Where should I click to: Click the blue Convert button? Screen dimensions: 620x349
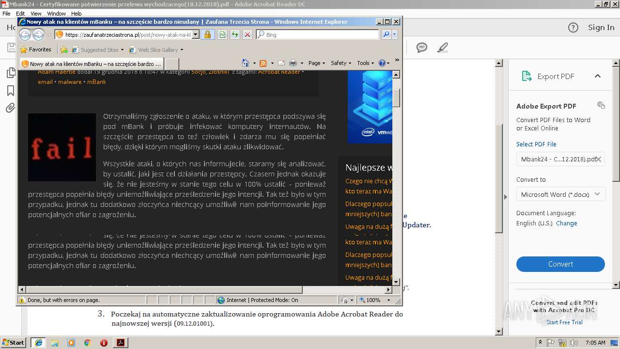click(x=560, y=264)
